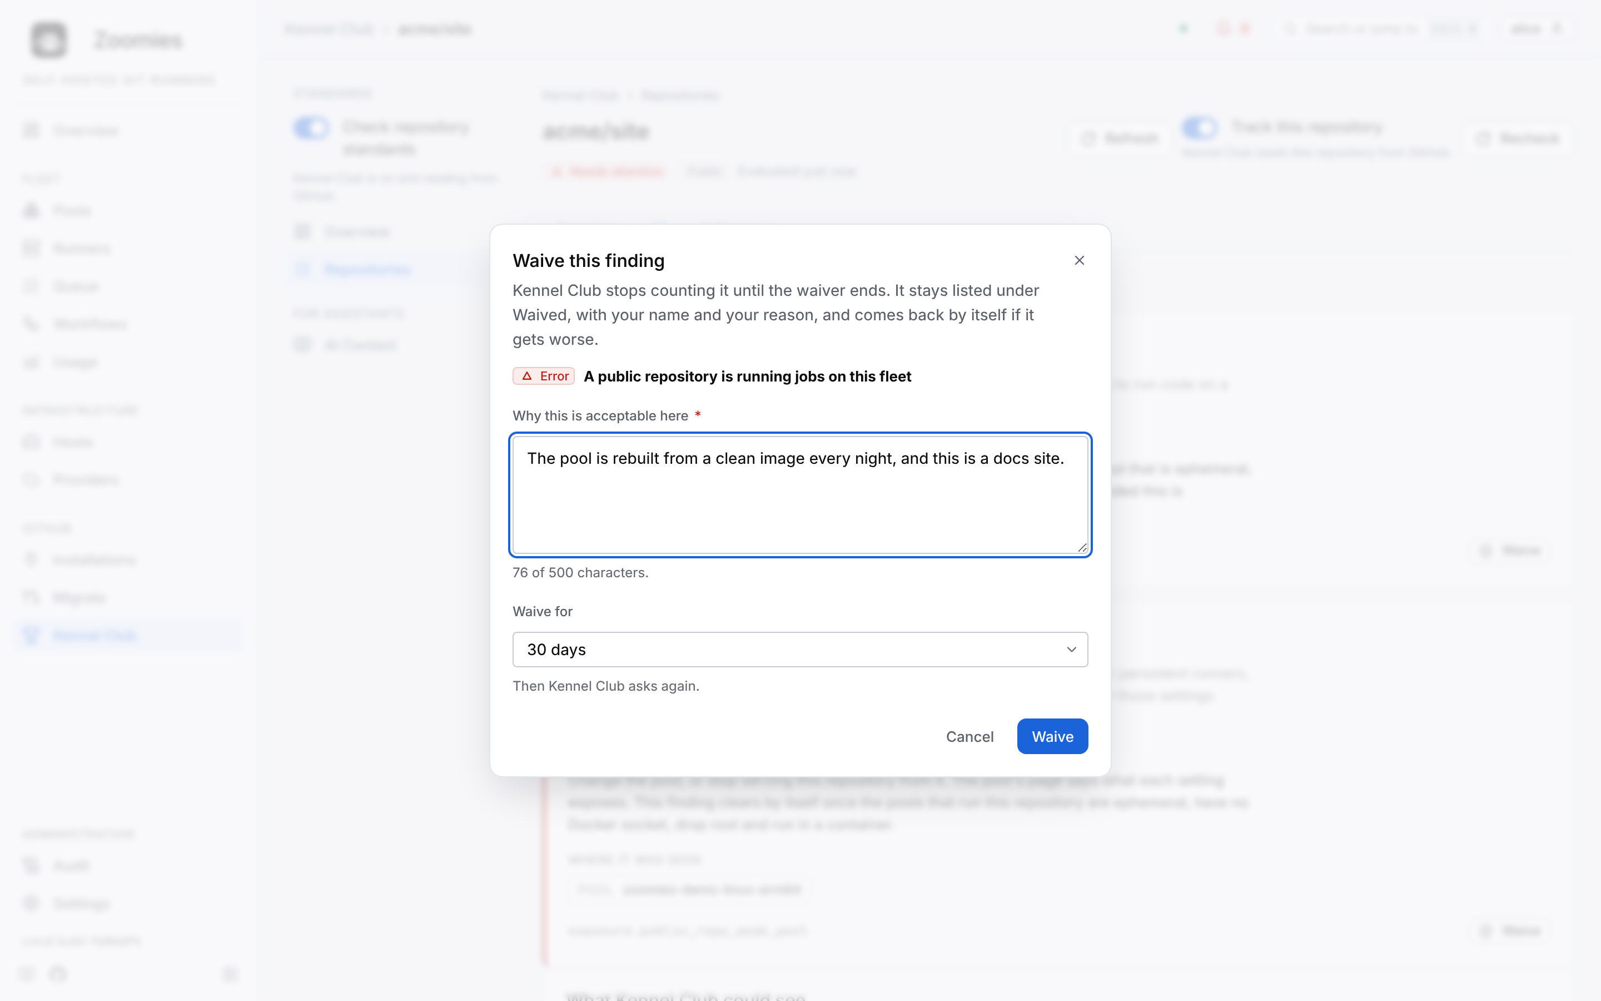Viewport: 1601px width, 1001px height.
Task: Grab the text area resize handle
Action: click(x=1082, y=548)
